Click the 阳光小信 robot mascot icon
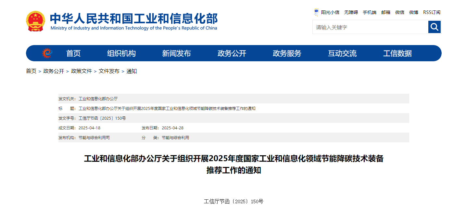Screen dimensions: 466x213 coord(316,12)
